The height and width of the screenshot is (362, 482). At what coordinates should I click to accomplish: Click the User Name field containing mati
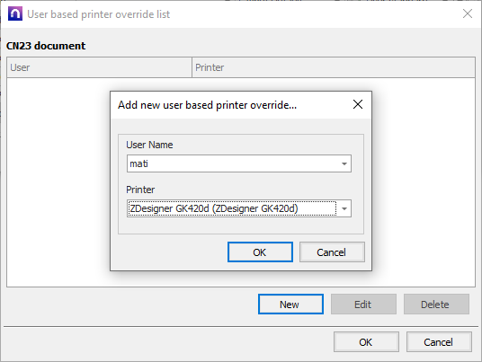[239, 163]
